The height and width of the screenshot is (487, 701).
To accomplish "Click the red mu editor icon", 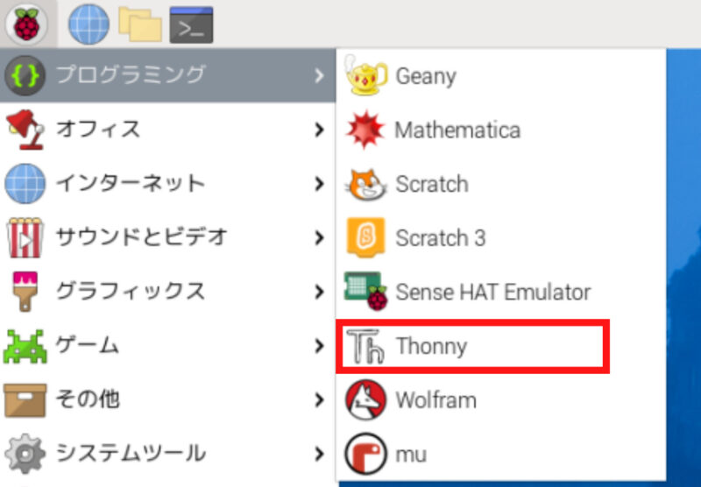I will pos(365,454).
